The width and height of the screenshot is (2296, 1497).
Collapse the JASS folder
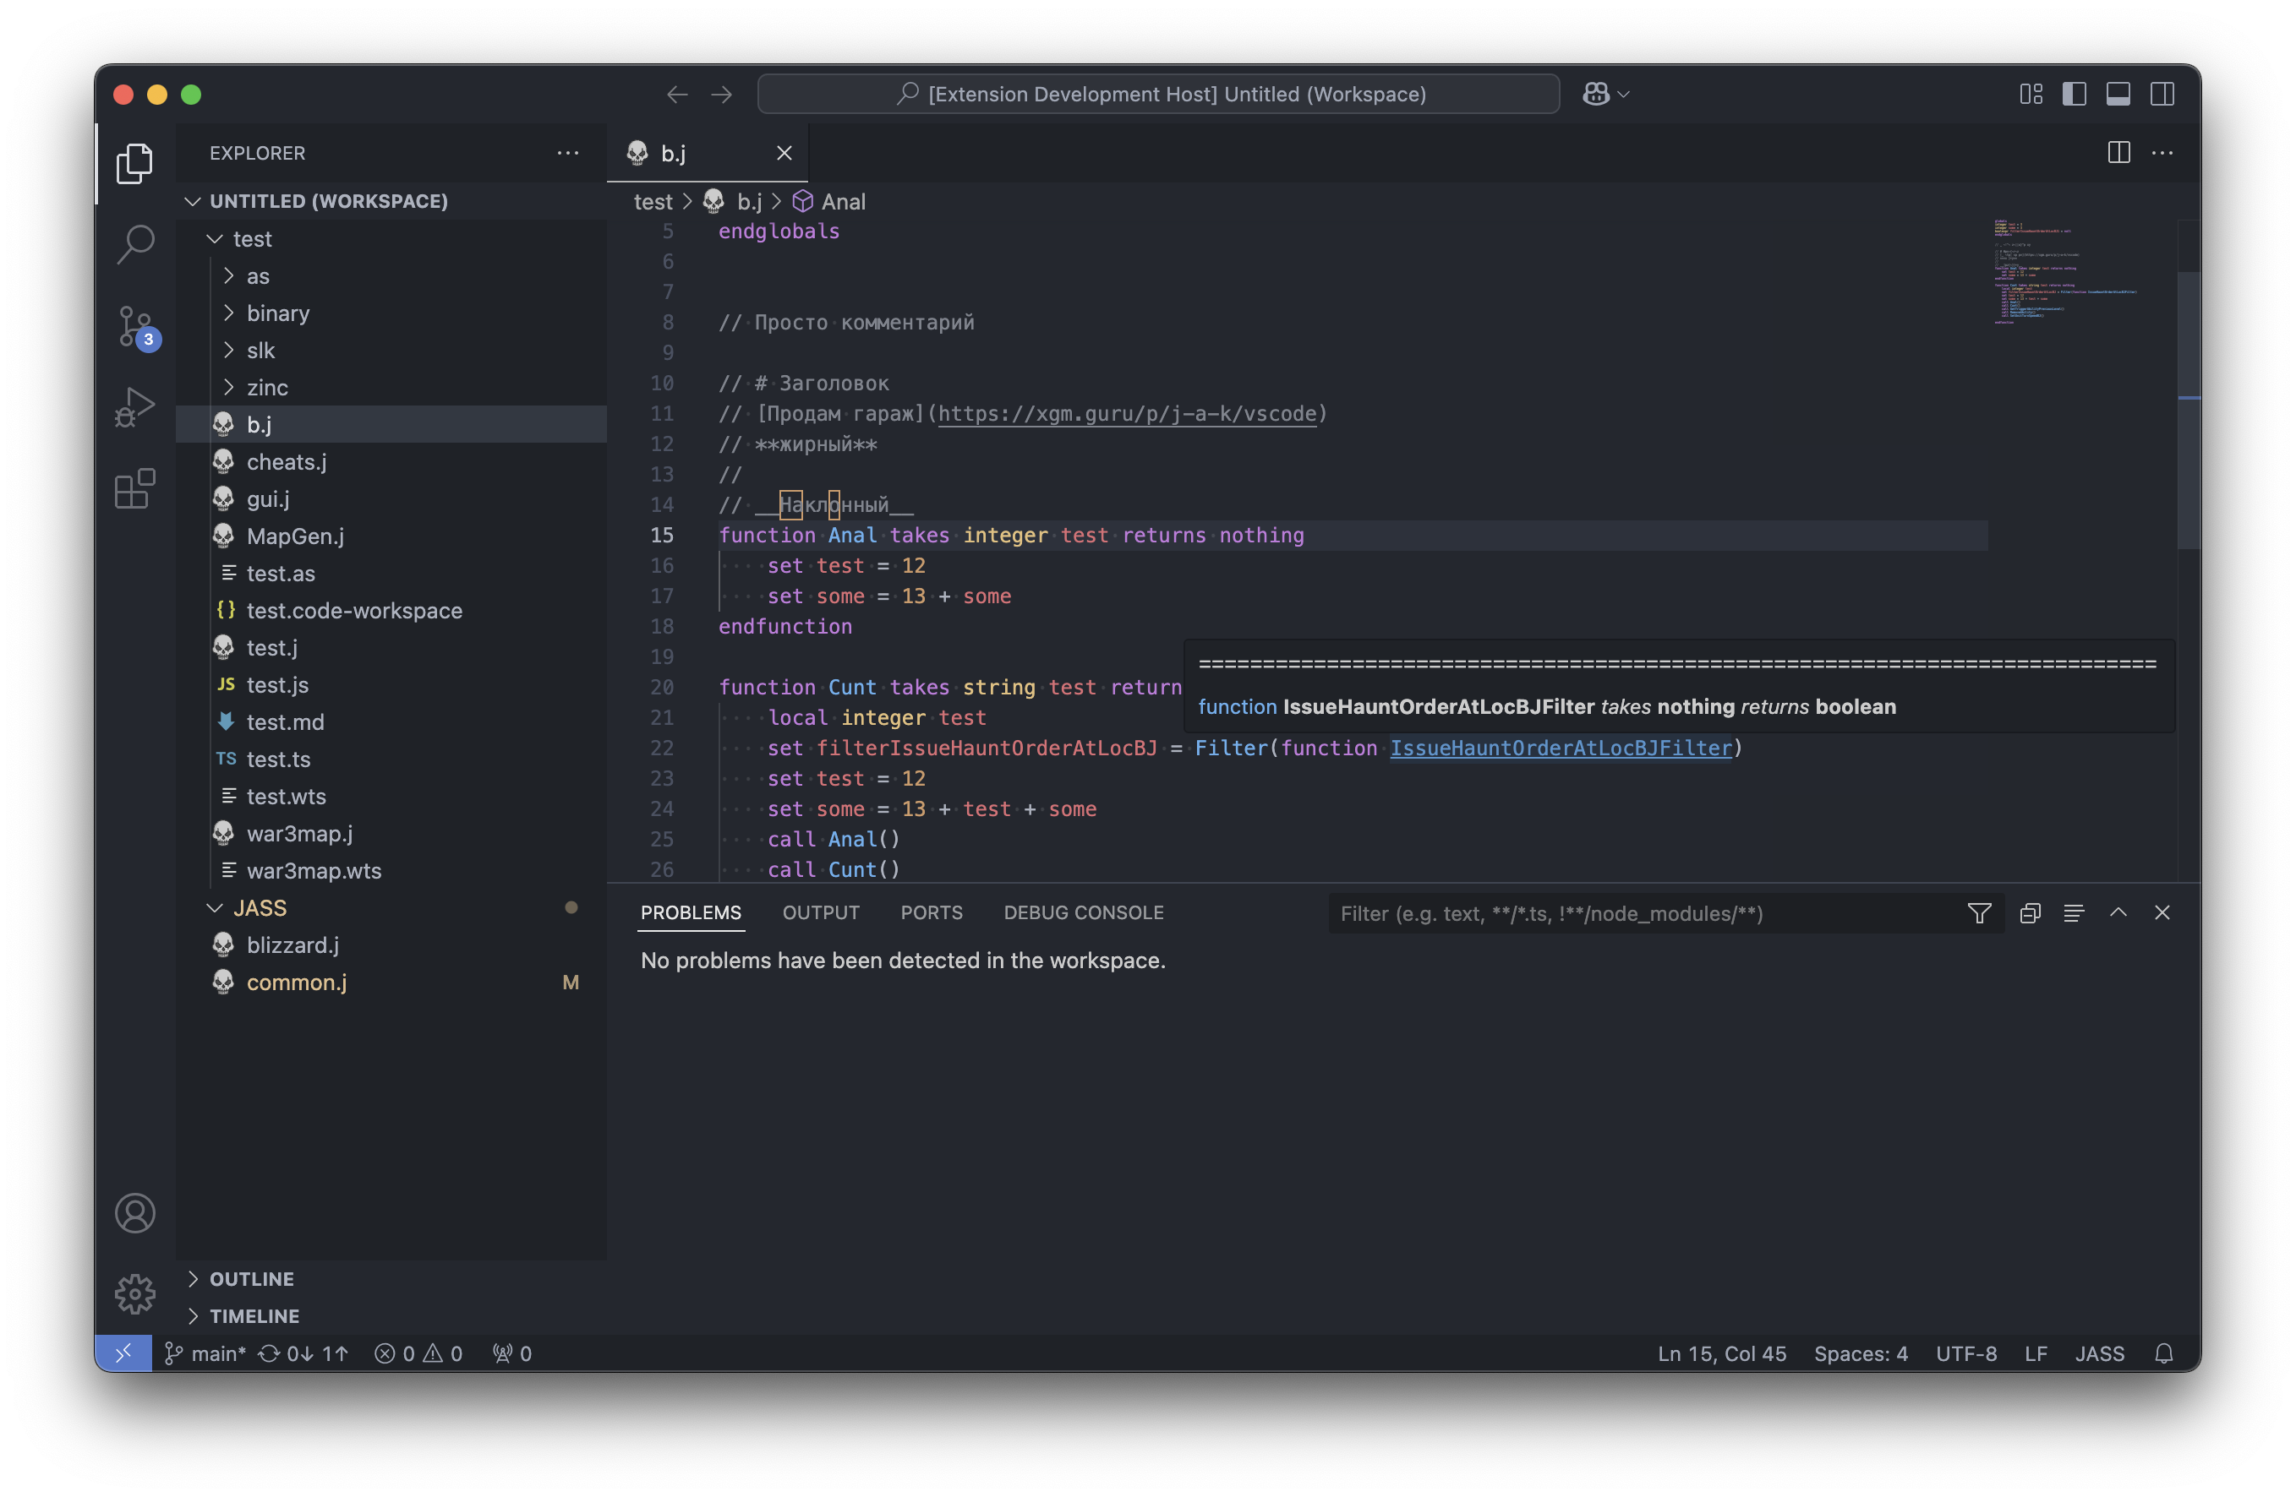pos(259,908)
